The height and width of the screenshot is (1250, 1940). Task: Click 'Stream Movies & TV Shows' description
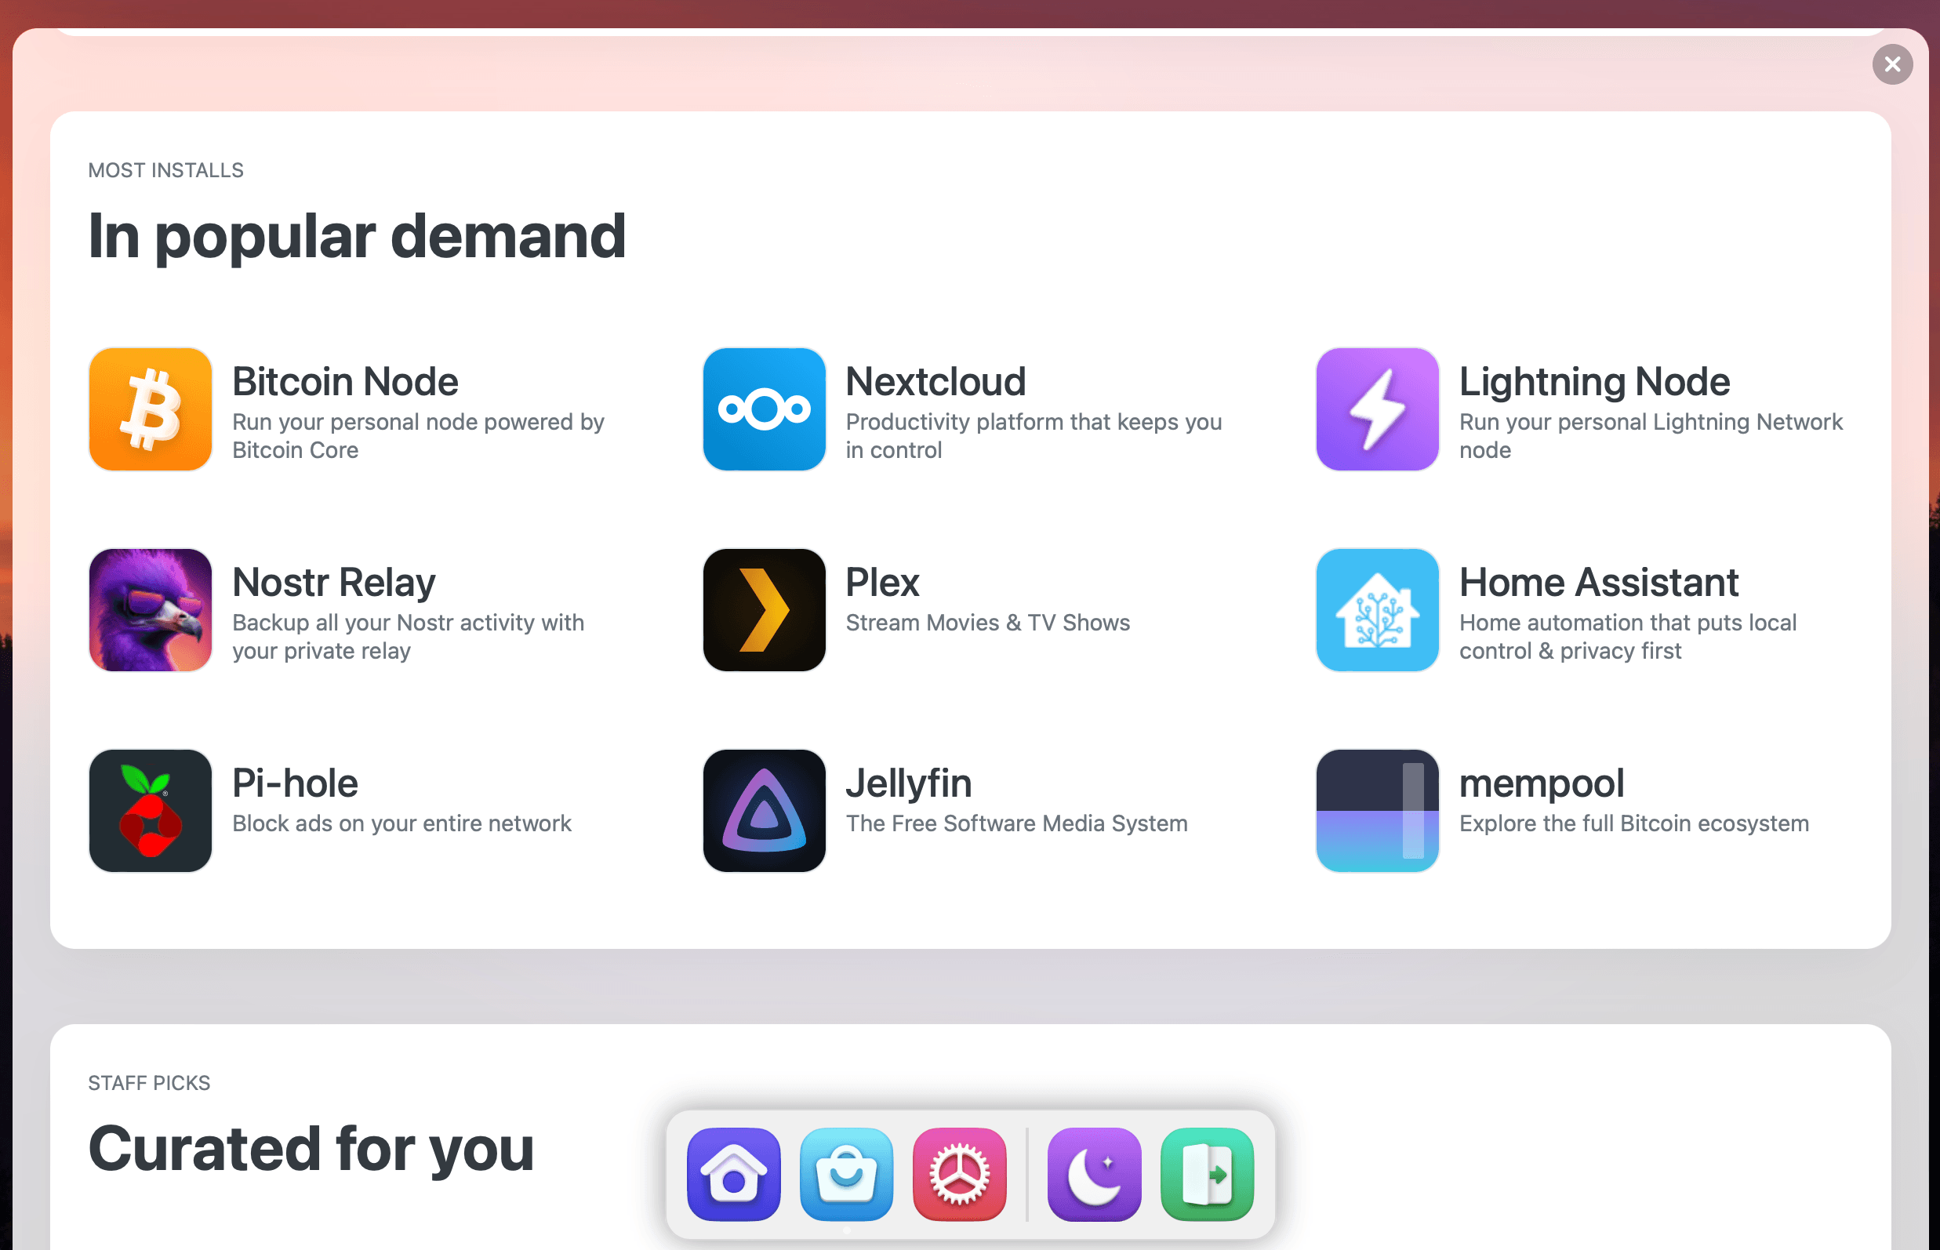pyautogui.click(x=988, y=623)
